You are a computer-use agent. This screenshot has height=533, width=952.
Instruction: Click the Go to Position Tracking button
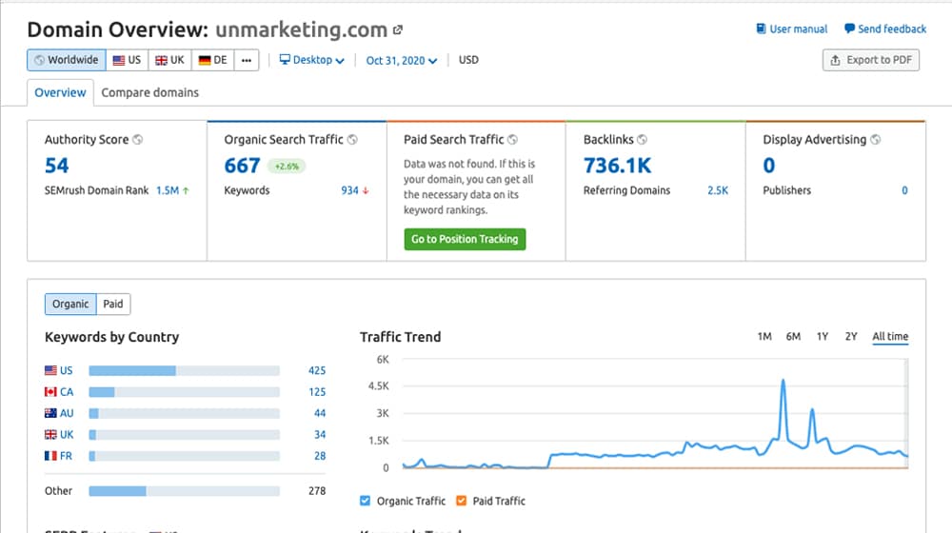click(x=465, y=239)
